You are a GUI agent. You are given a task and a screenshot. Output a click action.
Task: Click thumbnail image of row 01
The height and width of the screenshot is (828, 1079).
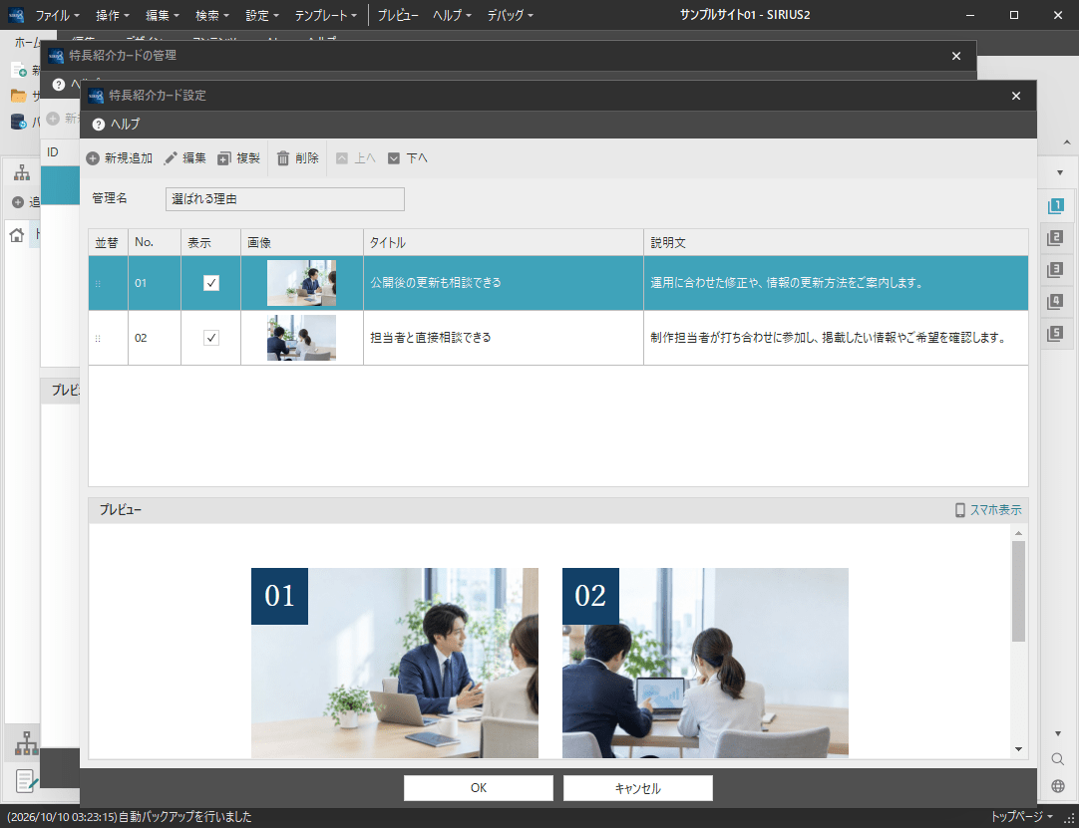[301, 283]
